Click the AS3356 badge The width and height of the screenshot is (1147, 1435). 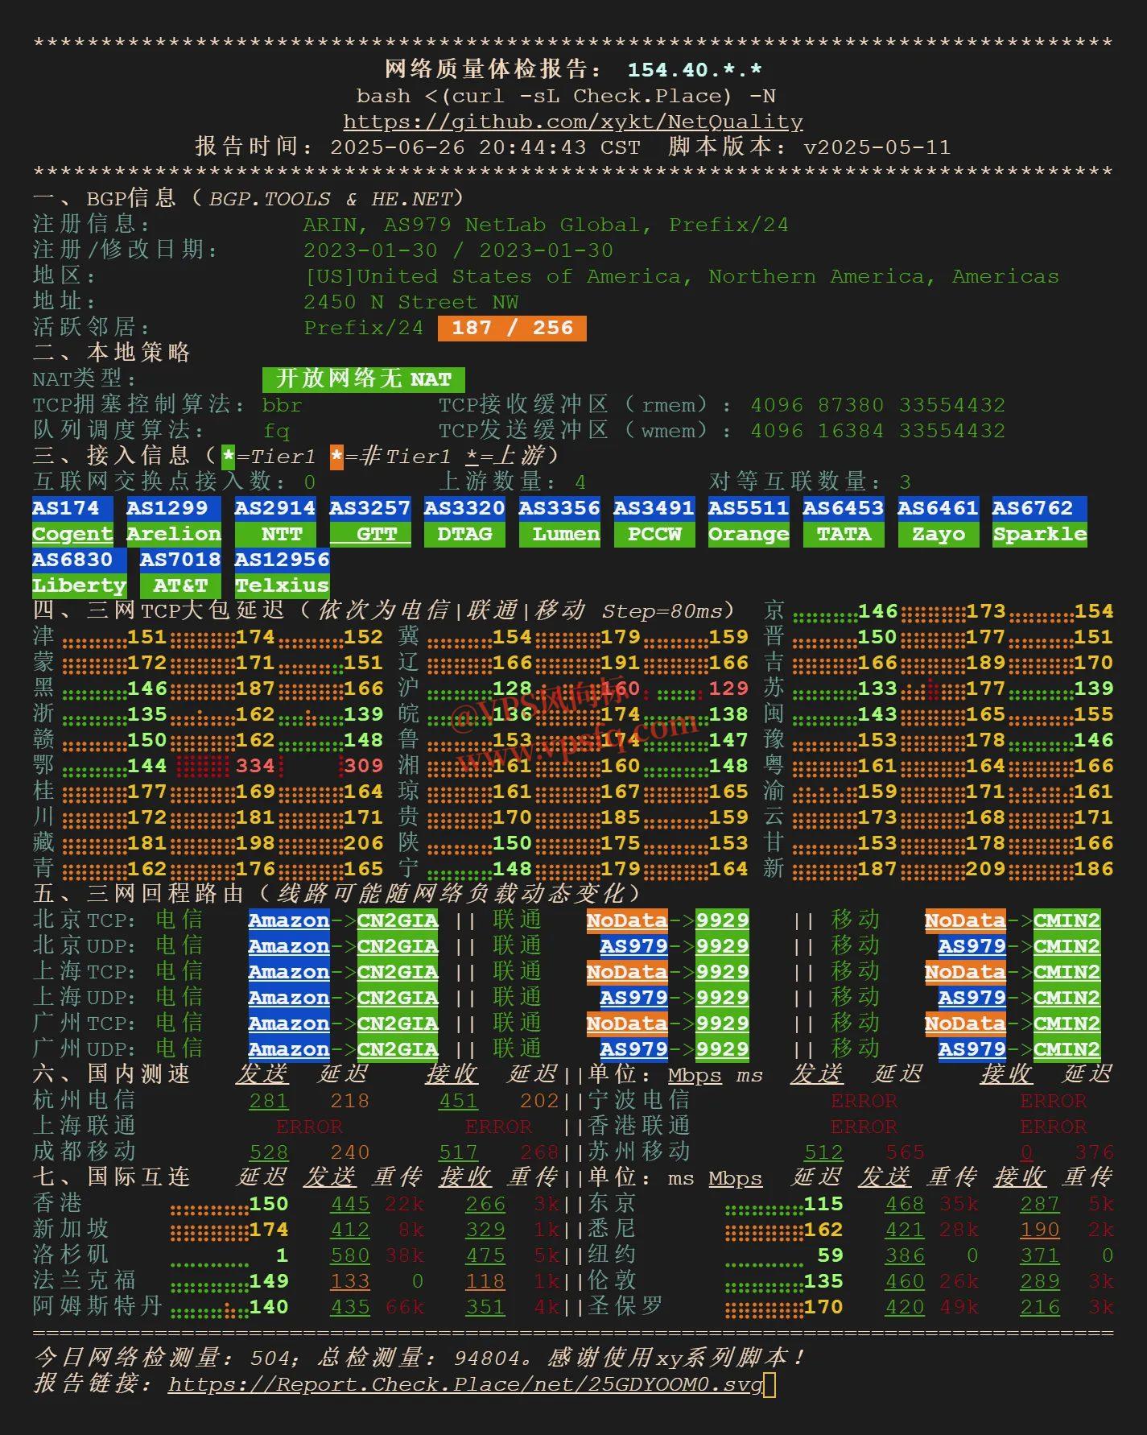[559, 508]
